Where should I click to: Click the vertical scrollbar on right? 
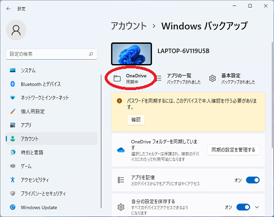click(272, 95)
